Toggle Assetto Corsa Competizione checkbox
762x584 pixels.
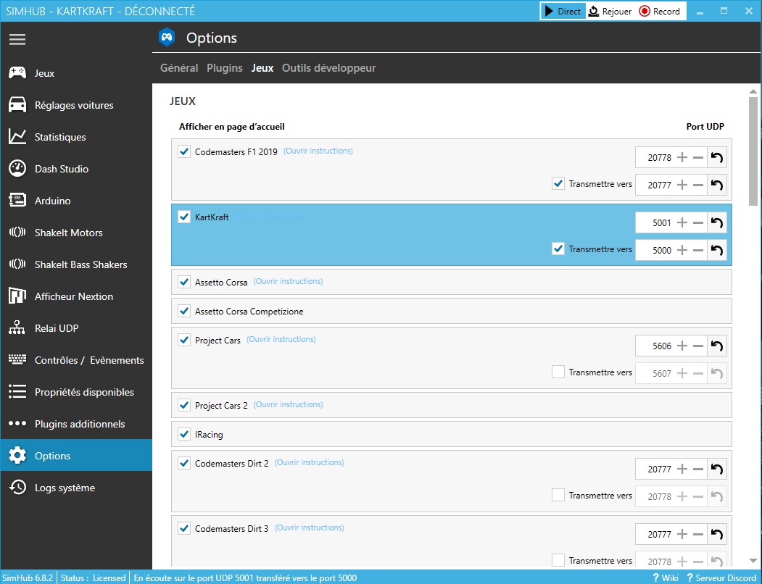(x=184, y=311)
